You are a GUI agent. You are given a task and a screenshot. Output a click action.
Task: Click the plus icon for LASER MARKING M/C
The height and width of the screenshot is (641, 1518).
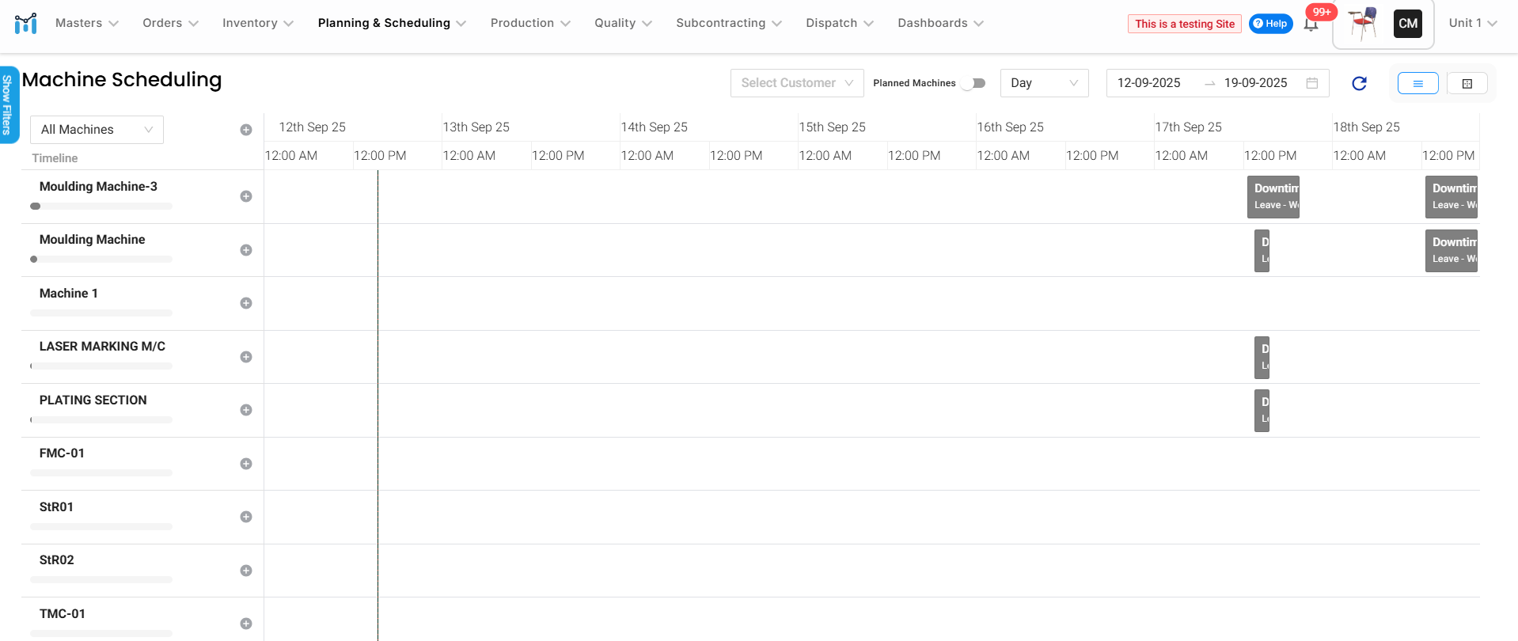(x=246, y=357)
